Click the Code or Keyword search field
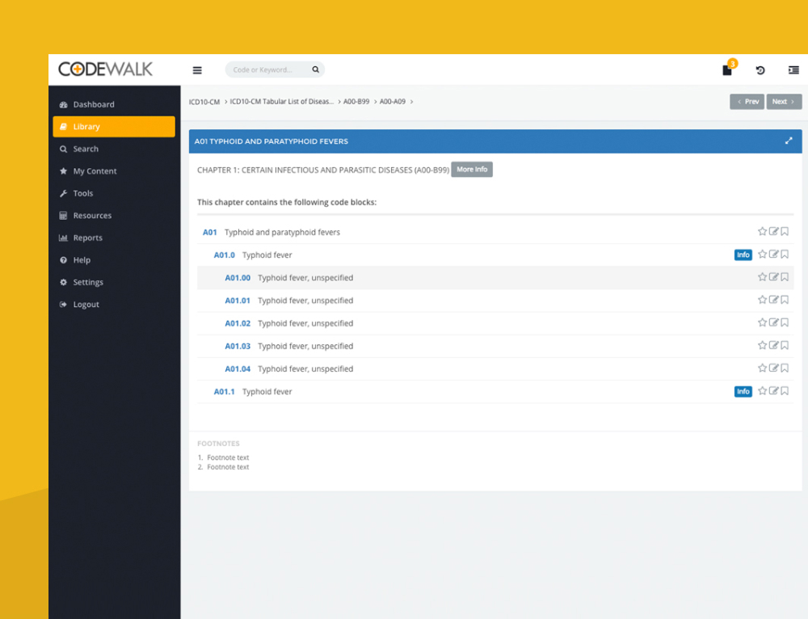 click(x=267, y=70)
